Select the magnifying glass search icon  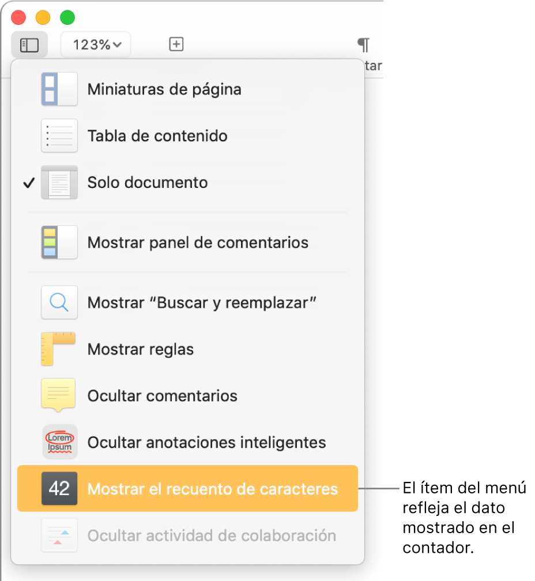click(x=59, y=302)
